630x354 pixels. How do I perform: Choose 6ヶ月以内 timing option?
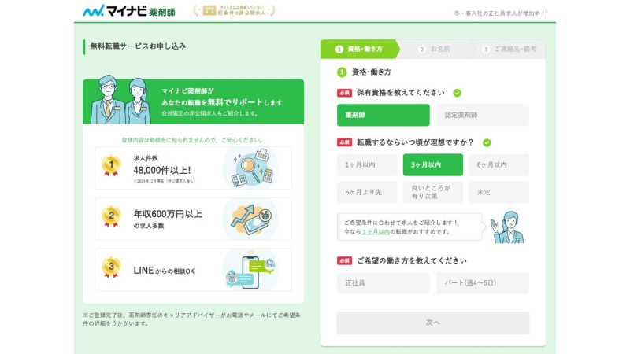pyautogui.click(x=498, y=164)
